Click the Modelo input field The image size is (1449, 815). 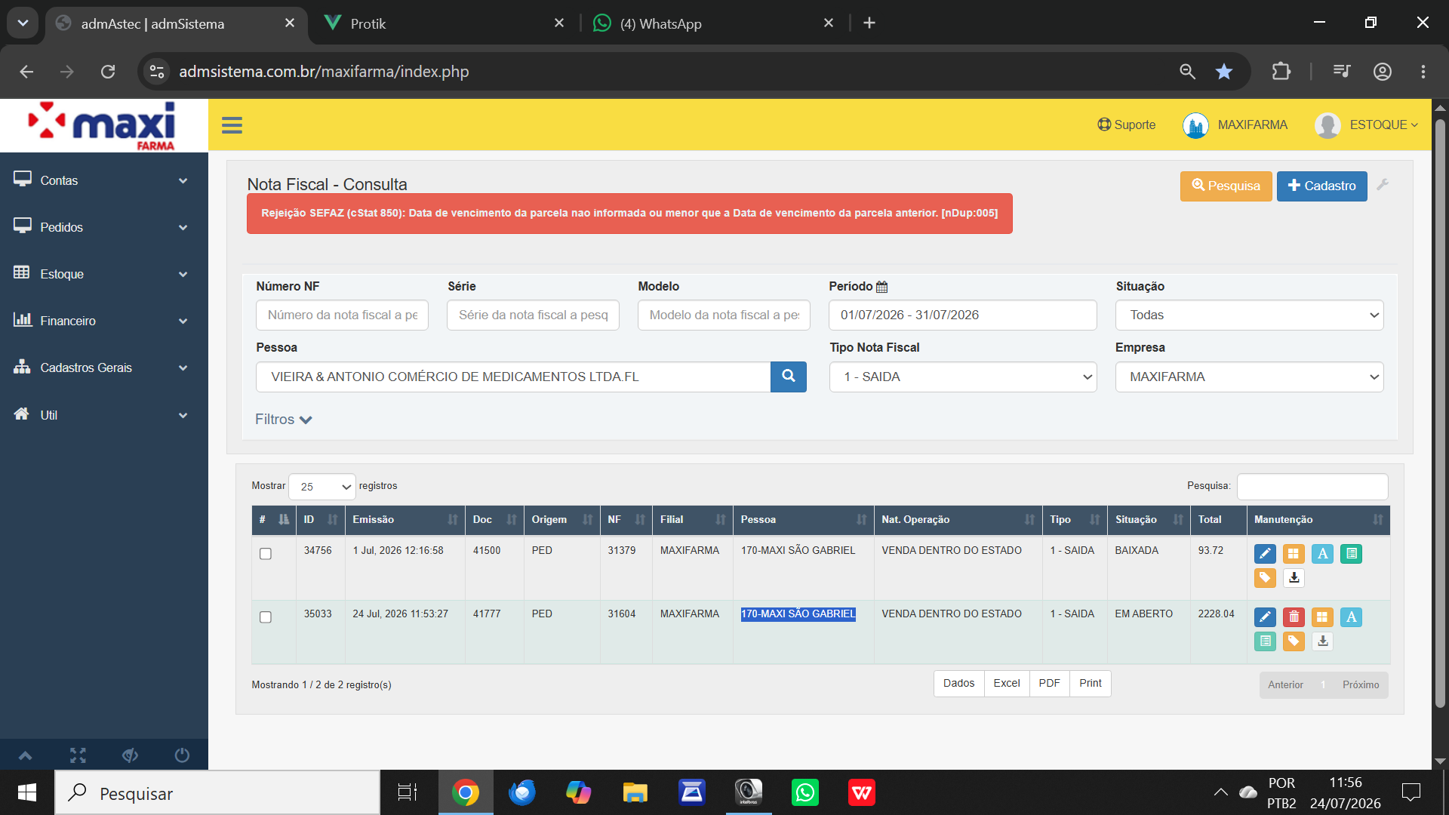(724, 315)
